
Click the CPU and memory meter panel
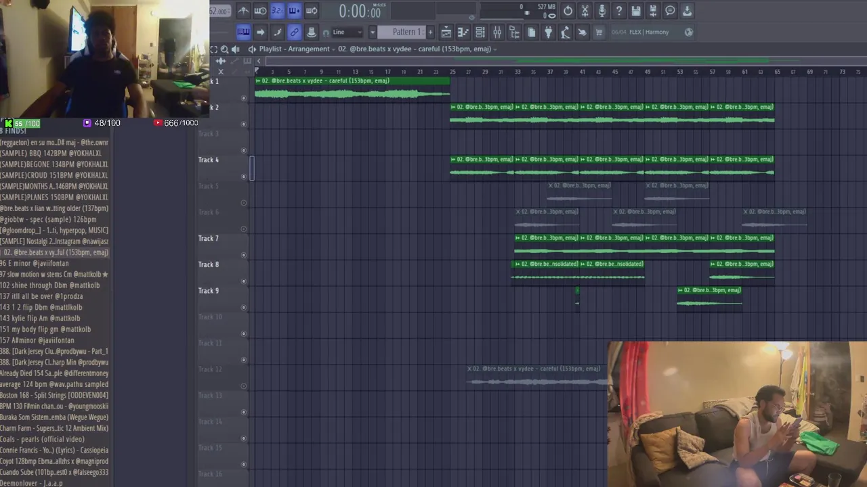pos(518,10)
